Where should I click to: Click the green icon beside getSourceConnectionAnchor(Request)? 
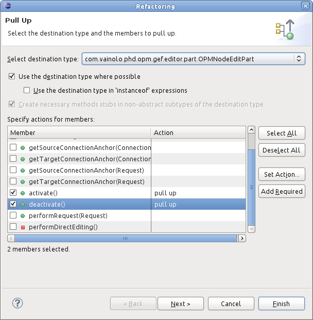(23, 171)
